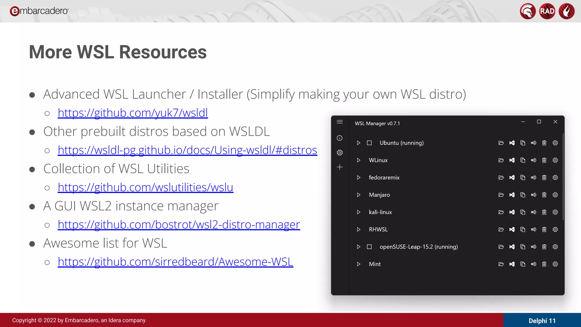Rename the openSUSE-Leap-15.2 instance
581x327 pixels.
click(x=534, y=247)
